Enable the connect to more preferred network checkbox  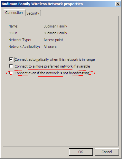tap(11, 66)
